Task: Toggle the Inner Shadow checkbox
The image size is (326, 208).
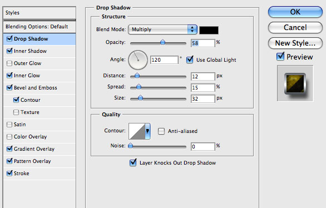Action: click(x=9, y=51)
